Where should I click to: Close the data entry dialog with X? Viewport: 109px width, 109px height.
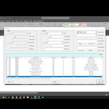[x=104, y=28]
